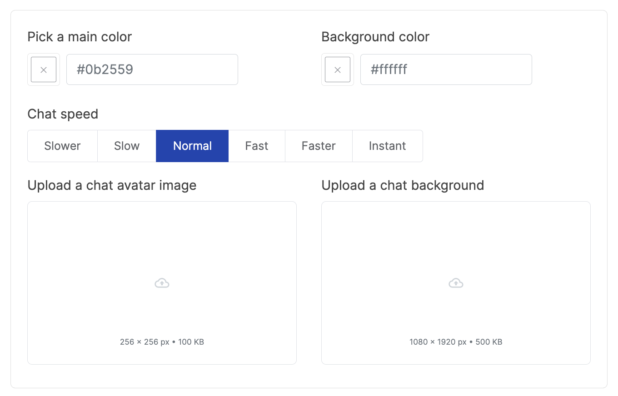Set chat speed to Slower

62,146
